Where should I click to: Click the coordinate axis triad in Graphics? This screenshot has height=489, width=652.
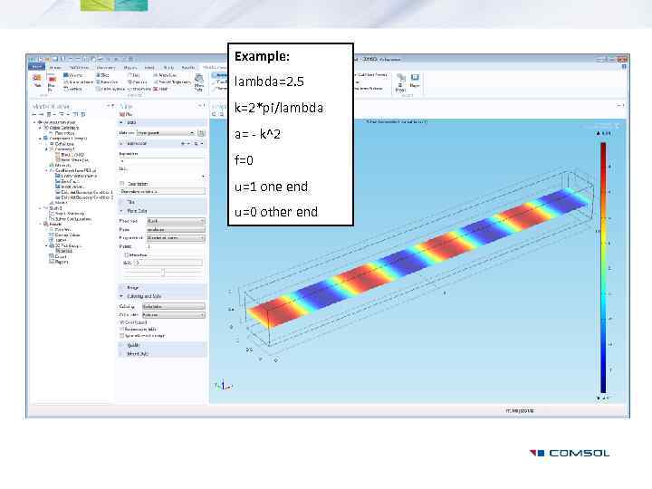pos(224,386)
